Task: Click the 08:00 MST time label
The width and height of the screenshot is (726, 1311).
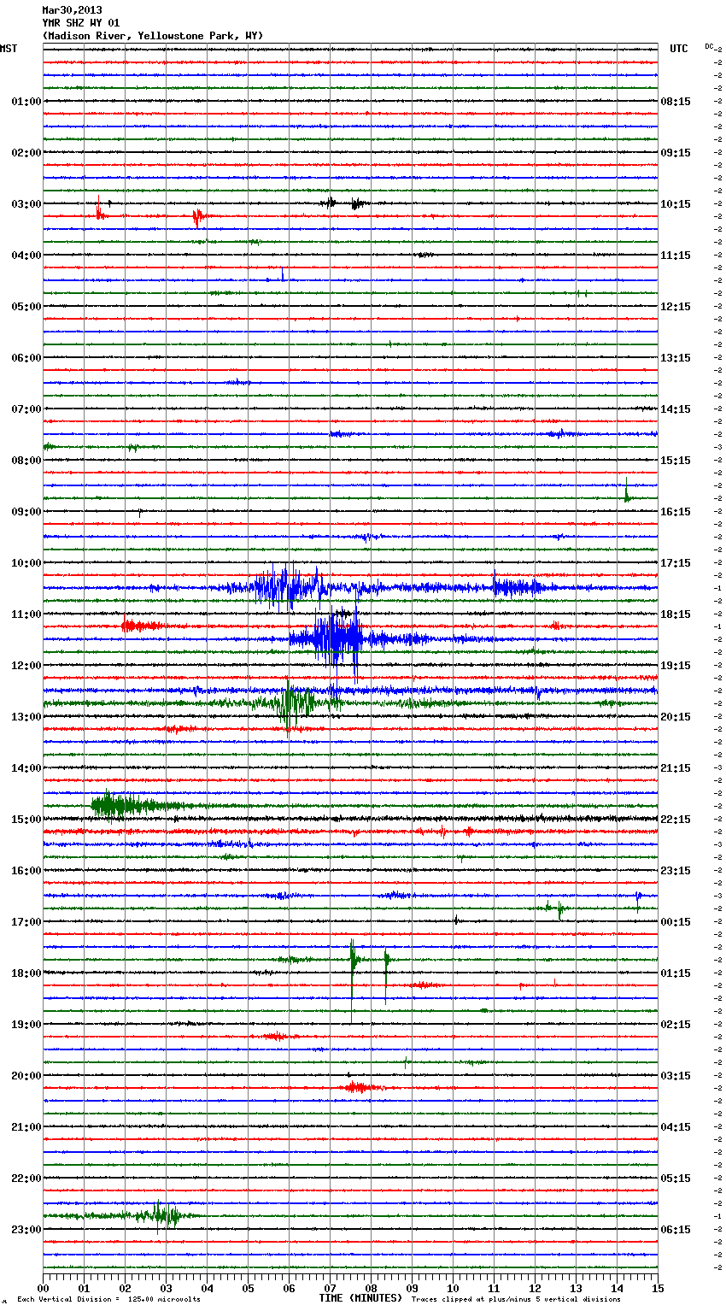Action: (x=26, y=461)
